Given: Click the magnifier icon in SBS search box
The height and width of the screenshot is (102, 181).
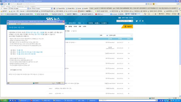Looking at the screenshot, I should point(132,21).
